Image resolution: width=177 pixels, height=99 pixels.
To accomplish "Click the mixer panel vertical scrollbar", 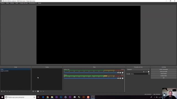I will 125,81.
